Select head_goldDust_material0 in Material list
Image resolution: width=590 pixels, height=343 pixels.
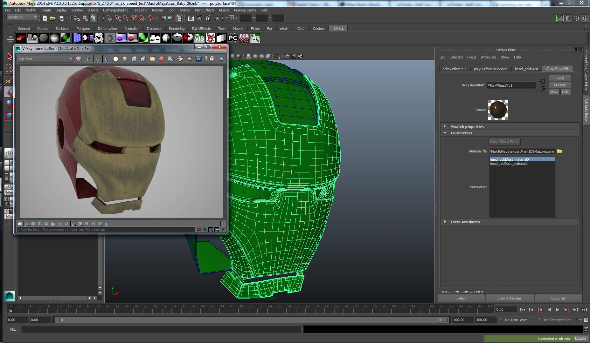pos(522,159)
